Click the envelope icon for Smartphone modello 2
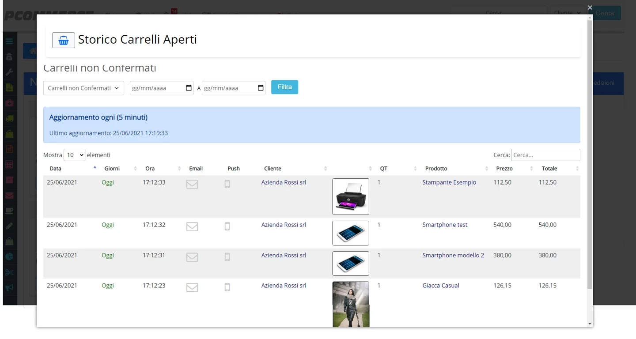 tap(192, 257)
